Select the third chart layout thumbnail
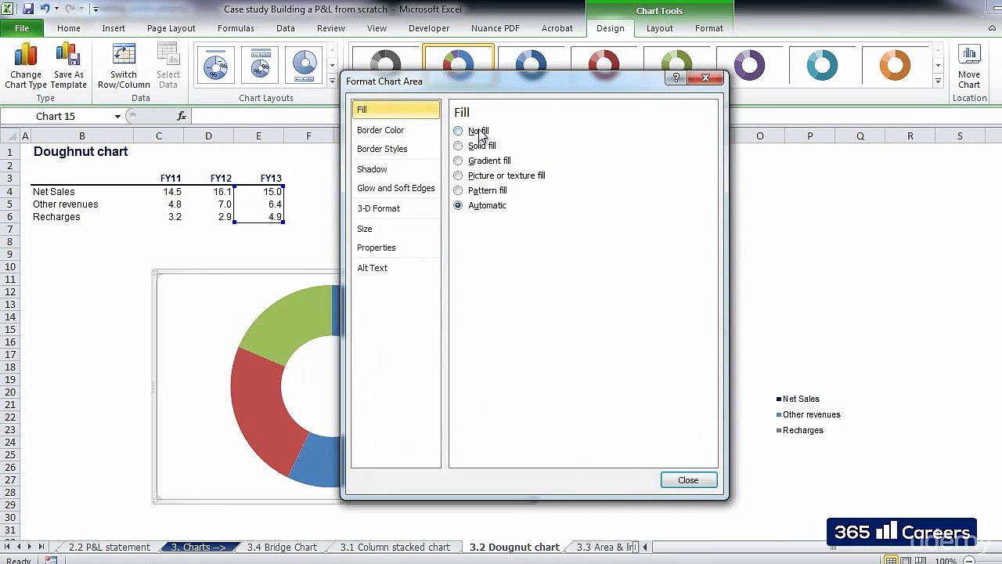The width and height of the screenshot is (1002, 564). 305,65
